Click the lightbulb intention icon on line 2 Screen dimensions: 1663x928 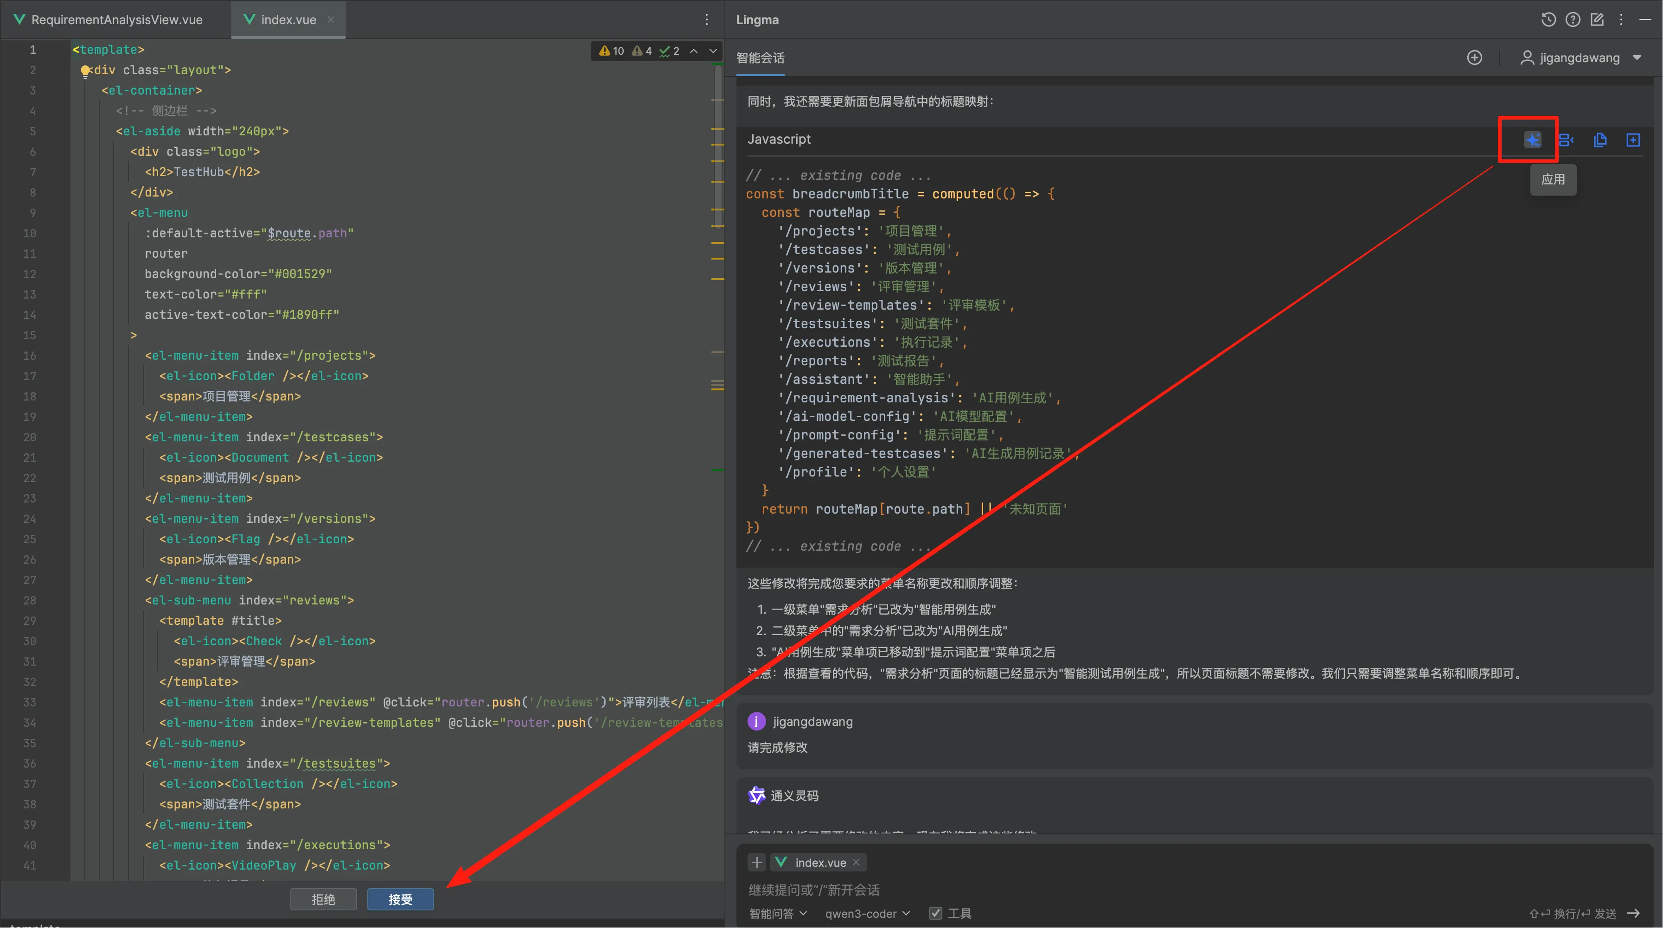(84, 70)
